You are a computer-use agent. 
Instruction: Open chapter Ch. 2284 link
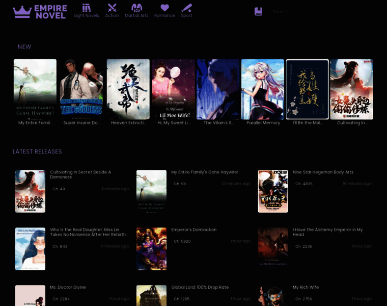click(x=61, y=299)
